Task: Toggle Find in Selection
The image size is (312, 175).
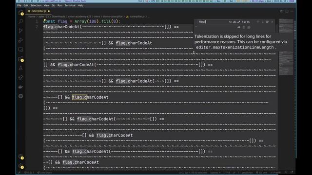Action: click(268, 22)
